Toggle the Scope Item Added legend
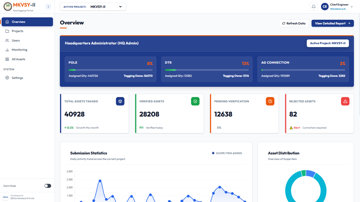 [x=227, y=153]
